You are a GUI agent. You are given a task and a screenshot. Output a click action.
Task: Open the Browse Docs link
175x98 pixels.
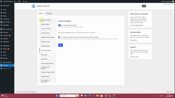pyautogui.click(x=133, y=40)
